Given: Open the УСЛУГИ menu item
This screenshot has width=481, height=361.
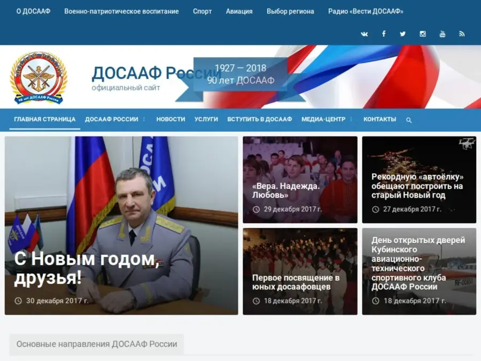Looking at the screenshot, I should pyautogui.click(x=206, y=119).
